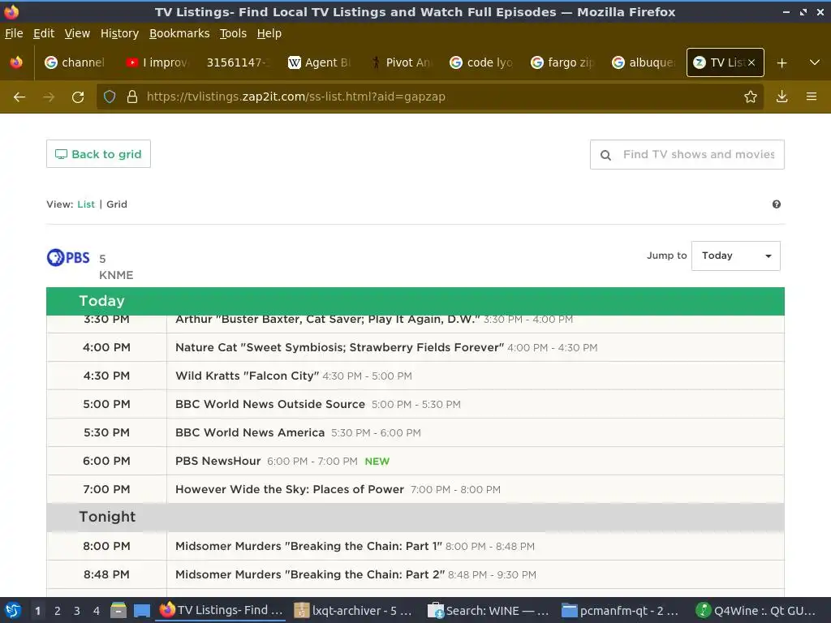
Task: Switch to the fargo zip tab
Action: (562, 62)
